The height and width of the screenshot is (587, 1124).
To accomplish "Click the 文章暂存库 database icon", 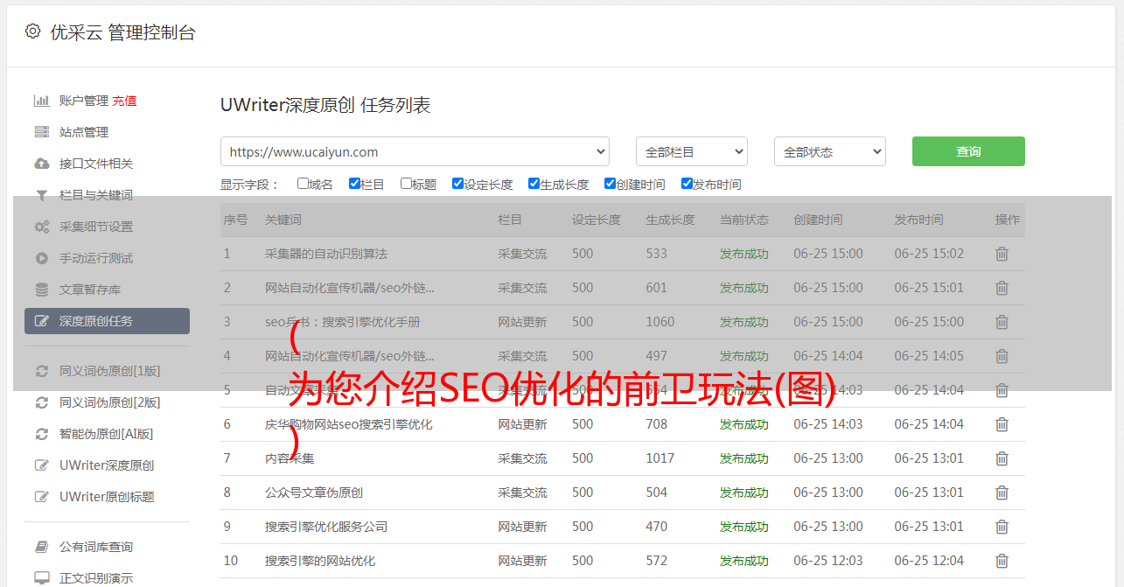I will point(41,290).
